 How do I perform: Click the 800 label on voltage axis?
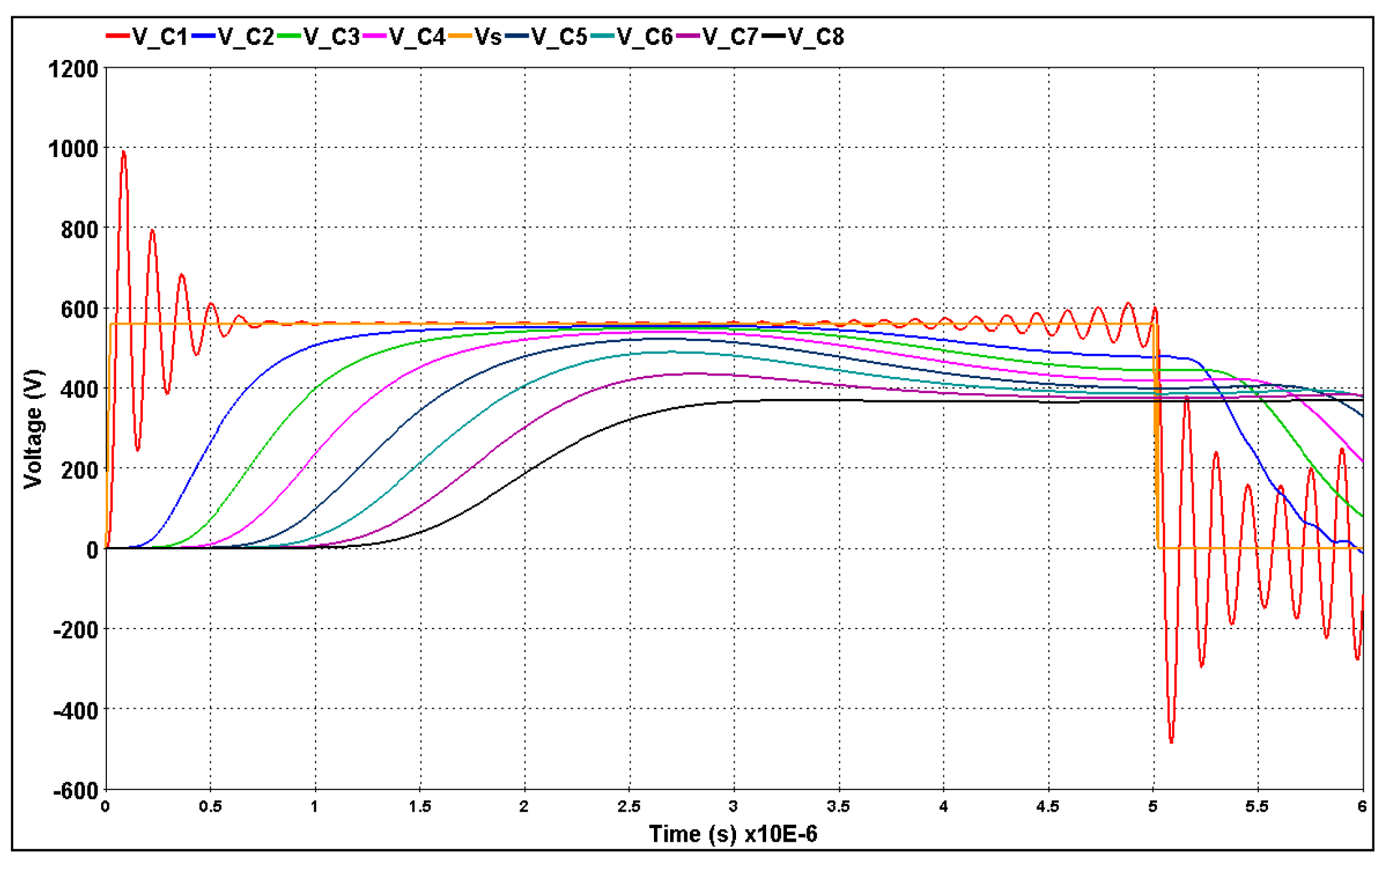79,229
